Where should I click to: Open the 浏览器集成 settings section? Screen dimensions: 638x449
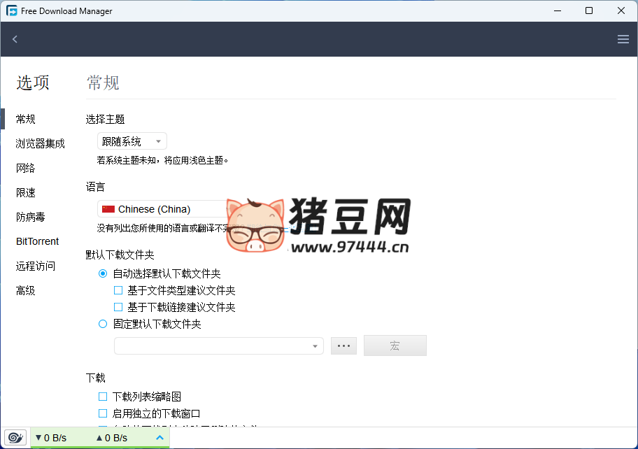coord(41,143)
